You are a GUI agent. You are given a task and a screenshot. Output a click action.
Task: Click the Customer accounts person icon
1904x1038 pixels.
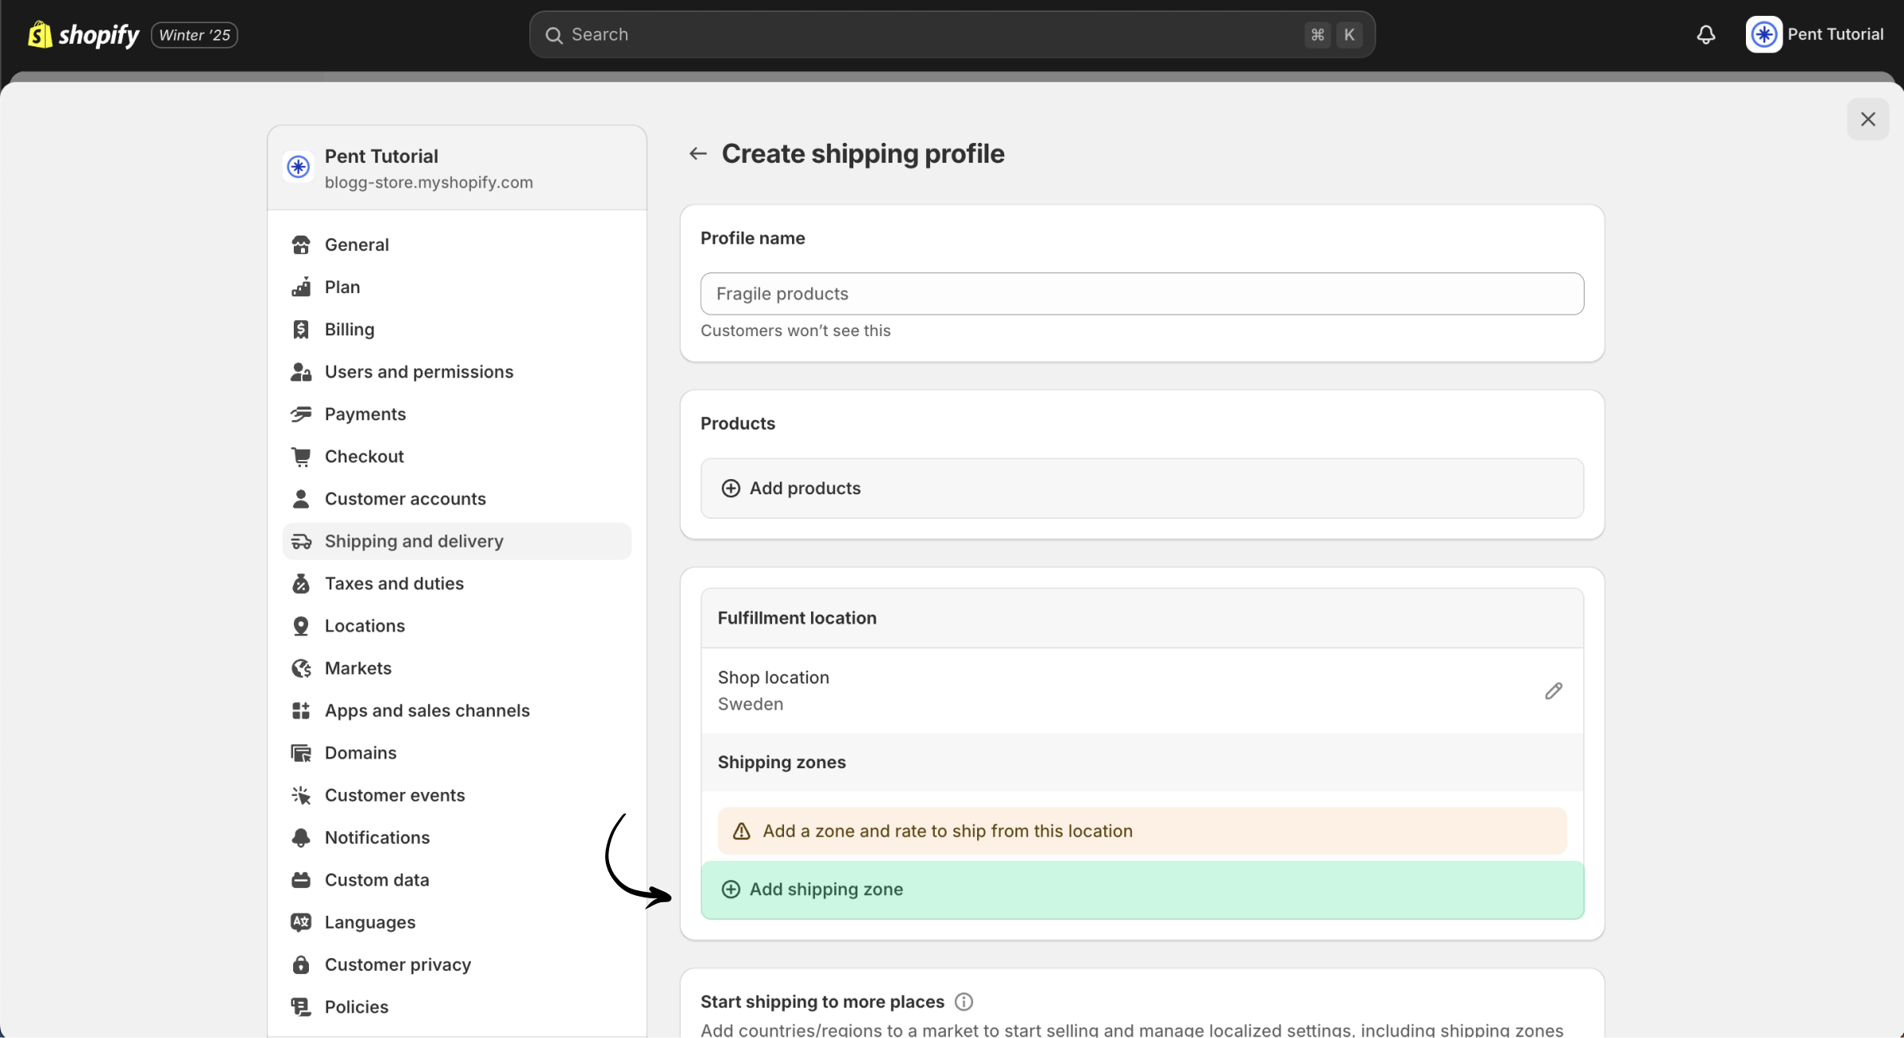coord(301,498)
